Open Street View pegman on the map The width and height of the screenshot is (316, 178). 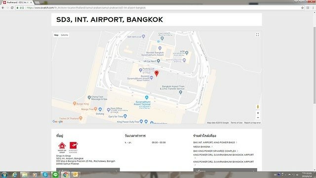tap(258, 107)
